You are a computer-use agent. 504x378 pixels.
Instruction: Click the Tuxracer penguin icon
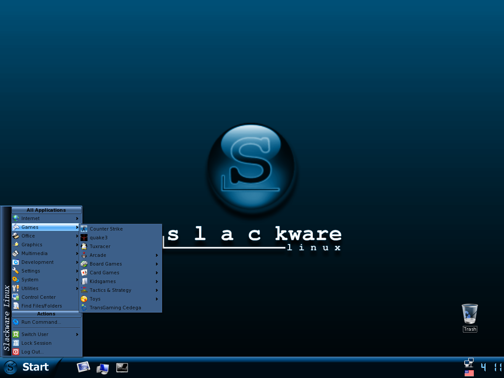click(x=84, y=246)
